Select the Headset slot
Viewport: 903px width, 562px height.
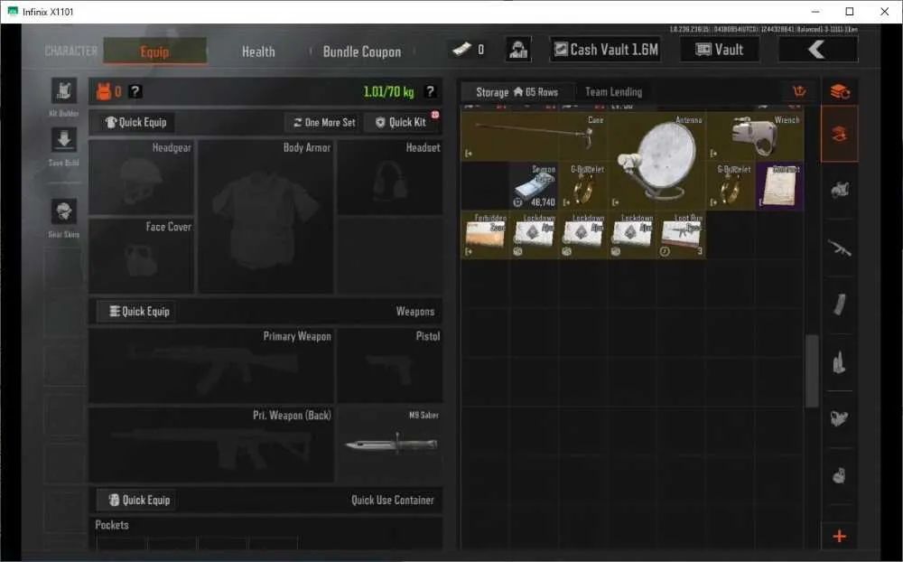390,176
